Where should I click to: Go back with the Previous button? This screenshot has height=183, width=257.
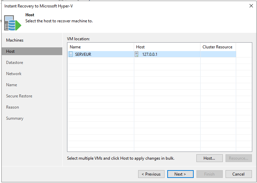[151, 174]
